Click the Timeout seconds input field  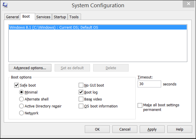[149, 84]
